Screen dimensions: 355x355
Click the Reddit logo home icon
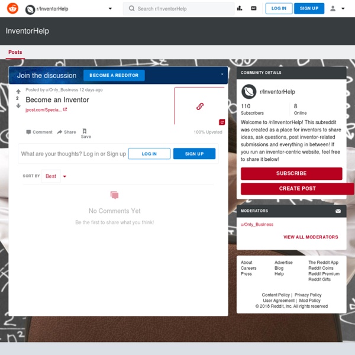(12, 9)
